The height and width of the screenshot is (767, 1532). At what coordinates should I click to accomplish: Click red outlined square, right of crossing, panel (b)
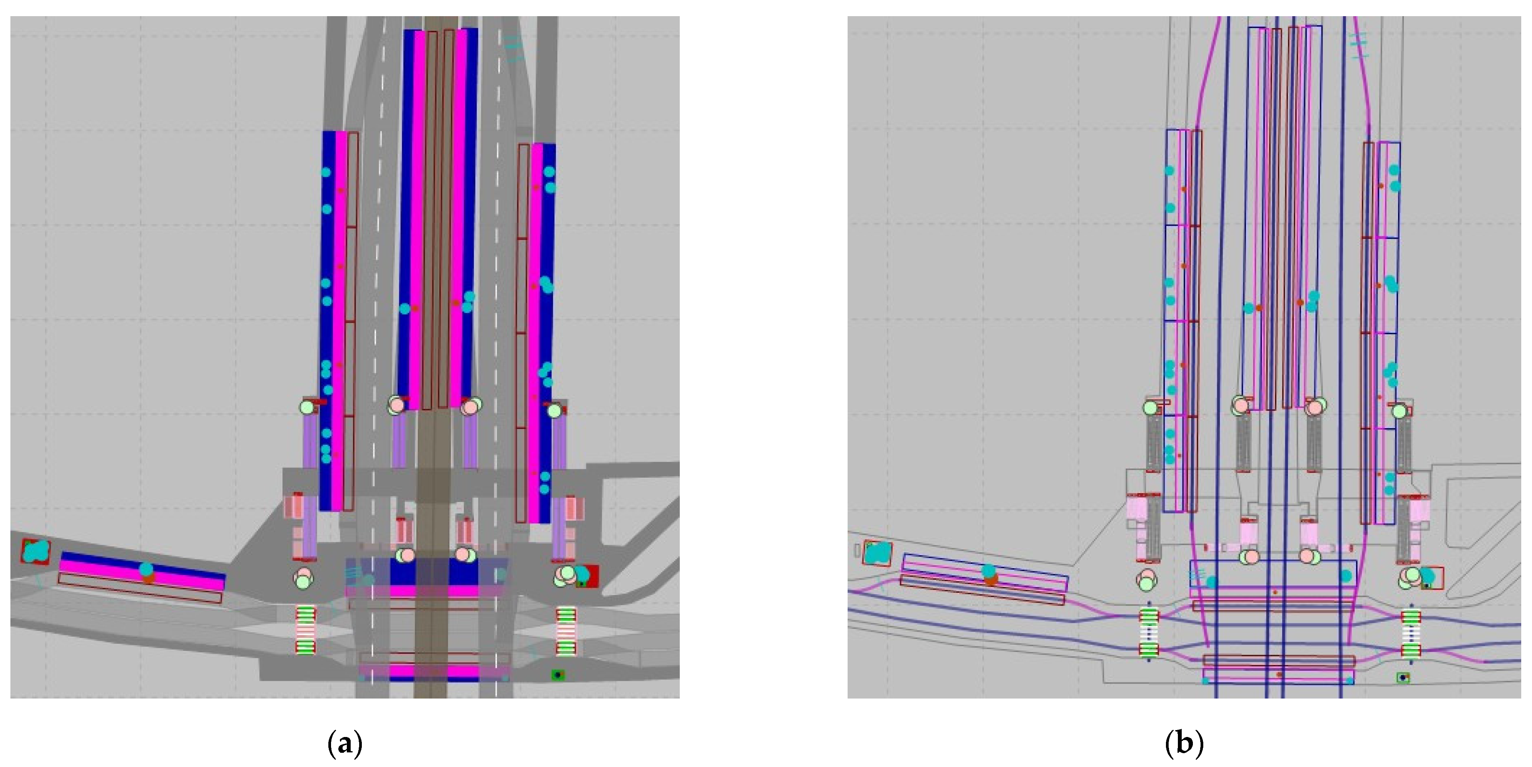pos(1432,578)
